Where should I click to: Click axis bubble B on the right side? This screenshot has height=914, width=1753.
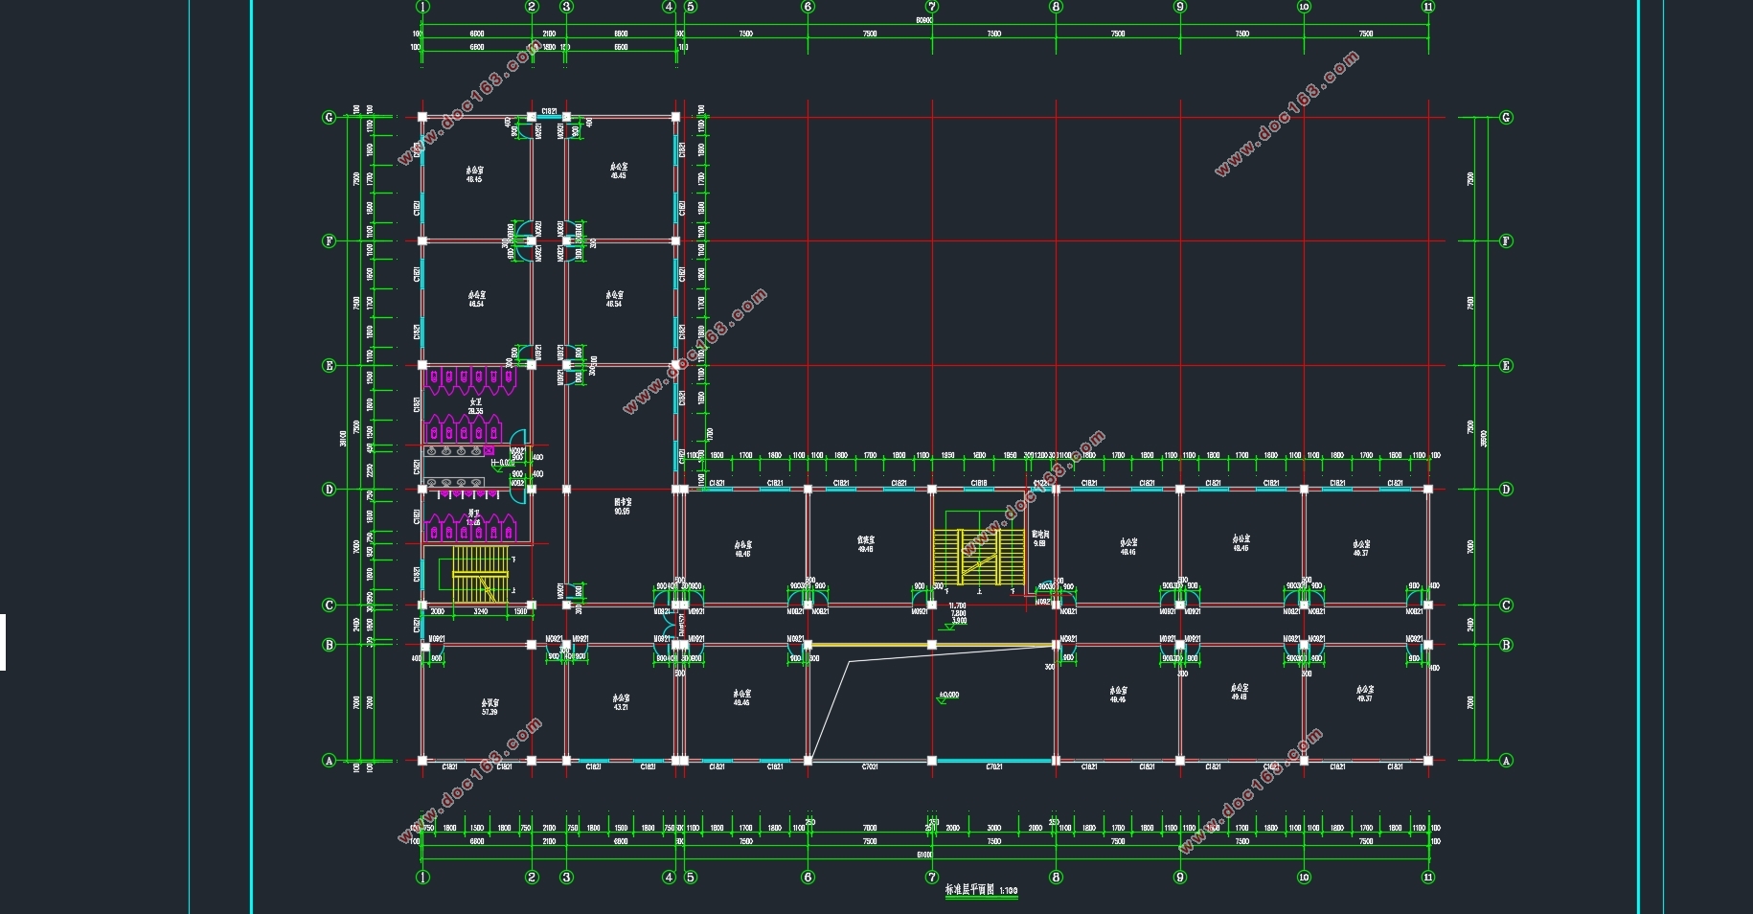pos(1506,645)
